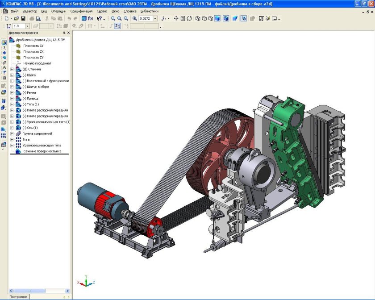Toggle perspective projection view button

coord(234,19)
